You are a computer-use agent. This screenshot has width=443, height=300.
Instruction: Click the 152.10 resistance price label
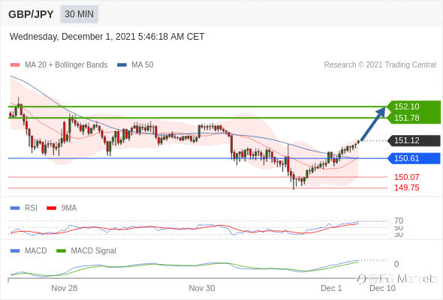pyautogui.click(x=407, y=106)
